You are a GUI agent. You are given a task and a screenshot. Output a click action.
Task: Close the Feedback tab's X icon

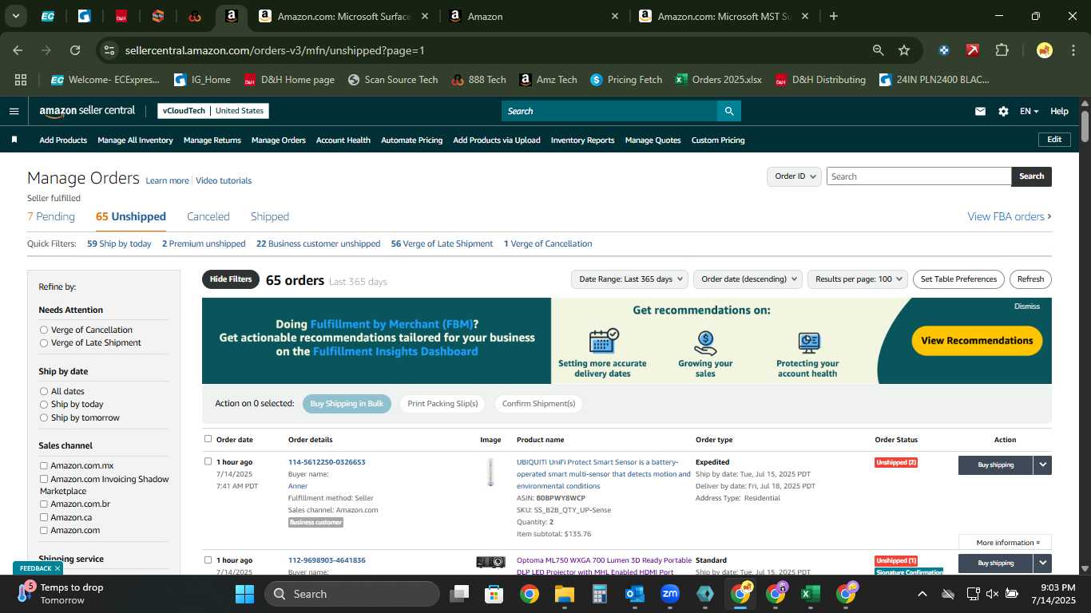58,568
